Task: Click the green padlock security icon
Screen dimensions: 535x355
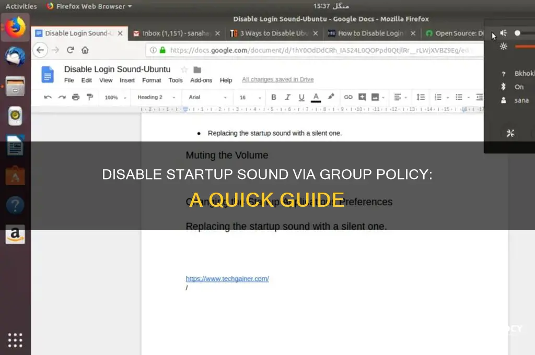Action: click(163, 50)
